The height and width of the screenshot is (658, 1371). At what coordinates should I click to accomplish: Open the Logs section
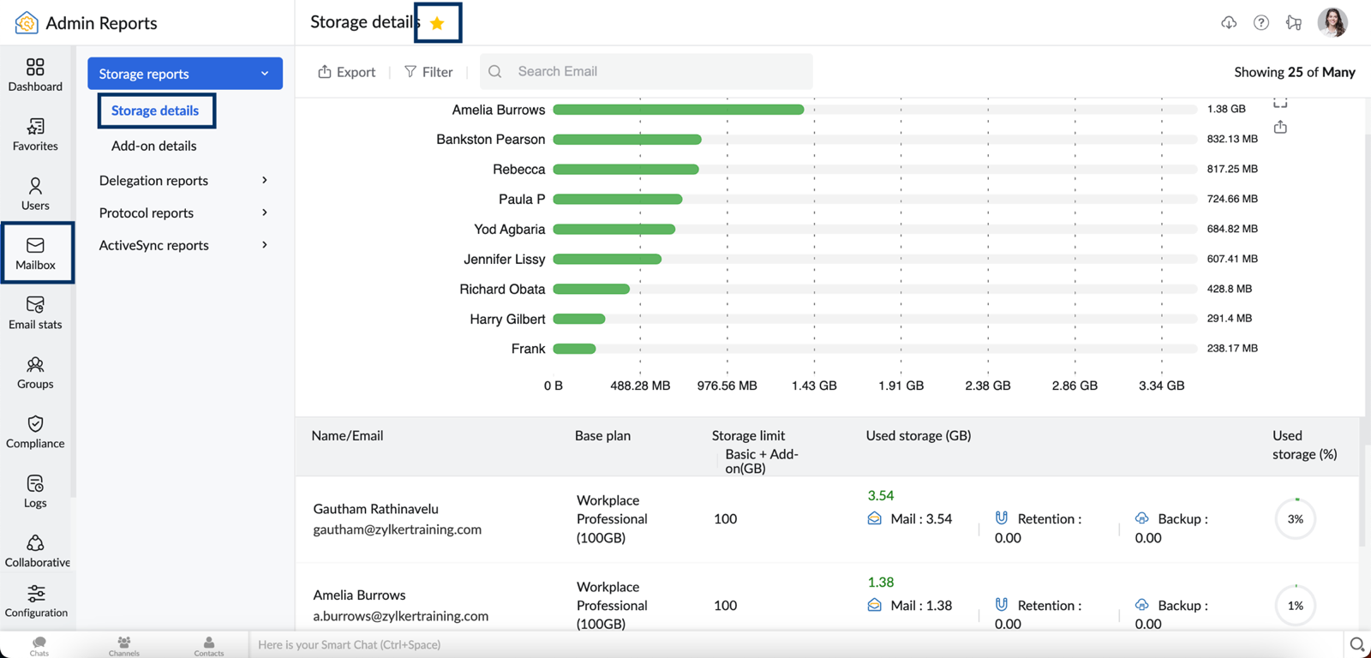tap(35, 491)
